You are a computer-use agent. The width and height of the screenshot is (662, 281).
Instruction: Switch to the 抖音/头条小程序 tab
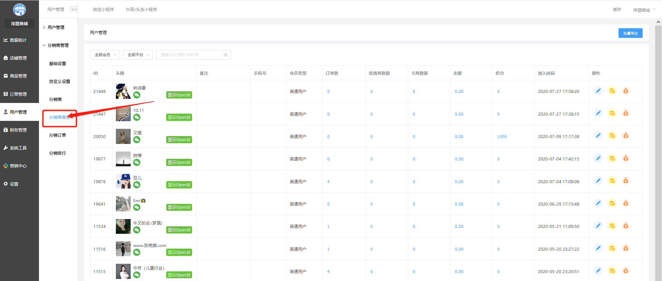click(x=141, y=10)
